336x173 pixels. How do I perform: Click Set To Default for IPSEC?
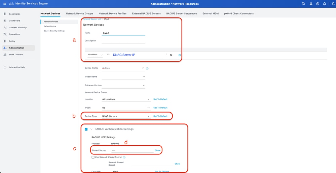pos(160,108)
